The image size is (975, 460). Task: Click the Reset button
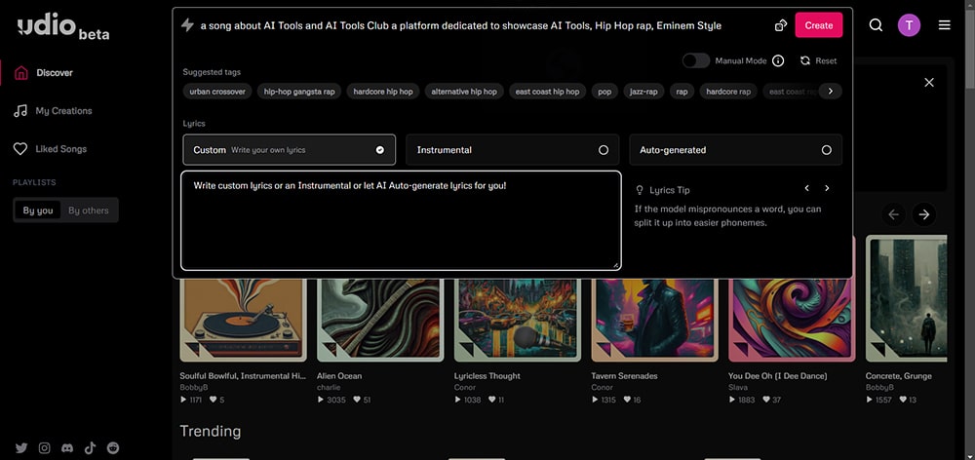click(x=818, y=61)
